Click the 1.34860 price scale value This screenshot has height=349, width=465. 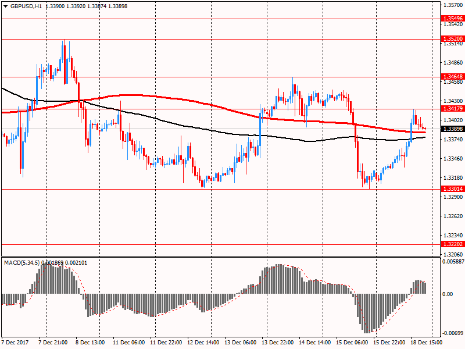coord(453,63)
